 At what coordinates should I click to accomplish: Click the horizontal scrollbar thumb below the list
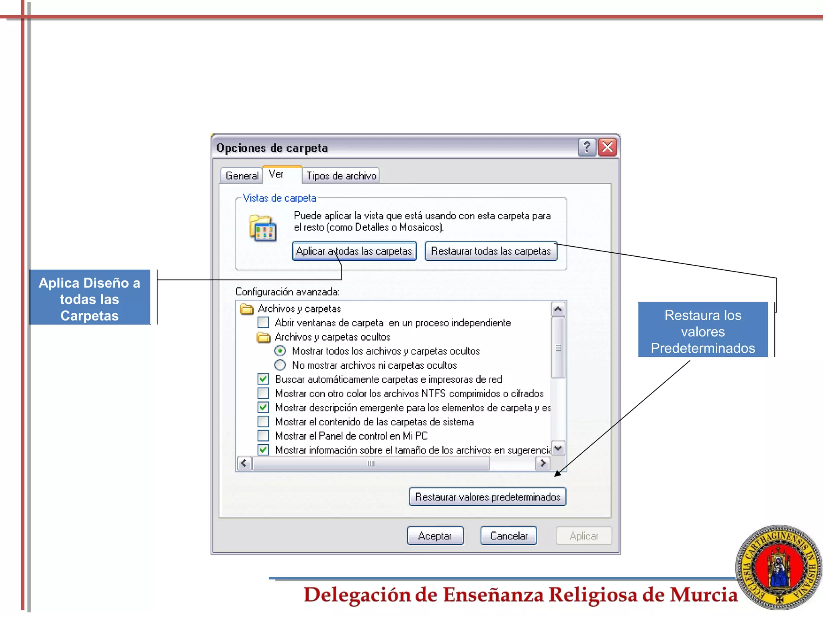pyautogui.click(x=371, y=464)
